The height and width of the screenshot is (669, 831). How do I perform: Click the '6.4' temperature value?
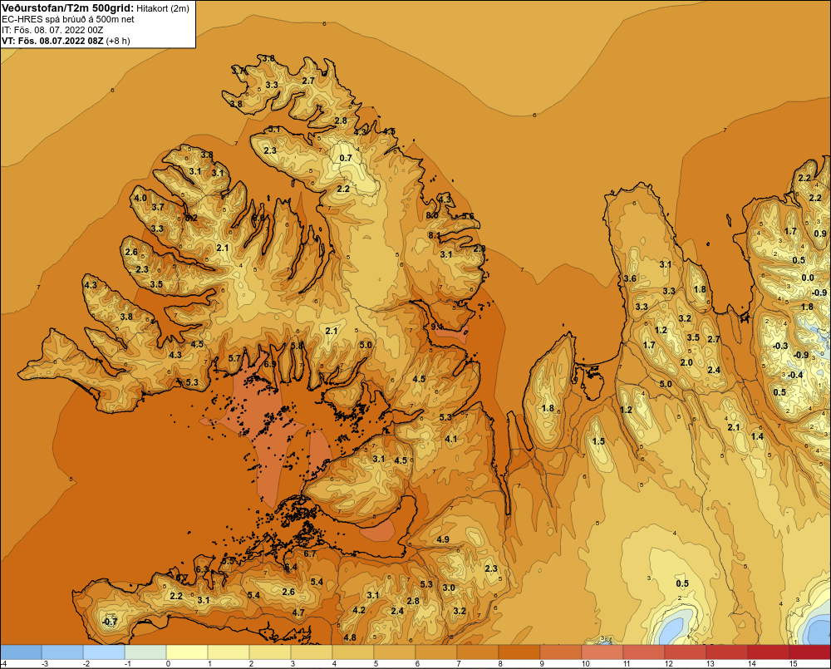[290, 567]
